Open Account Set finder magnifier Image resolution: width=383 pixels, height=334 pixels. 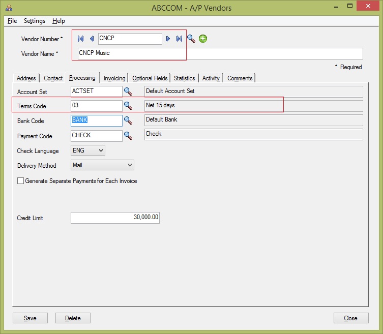point(128,92)
